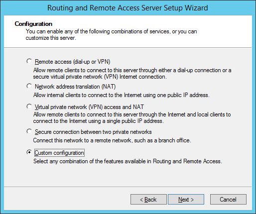Click the 'Select any combination of the features' text
This screenshot has height=214, width=256.
[128, 161]
